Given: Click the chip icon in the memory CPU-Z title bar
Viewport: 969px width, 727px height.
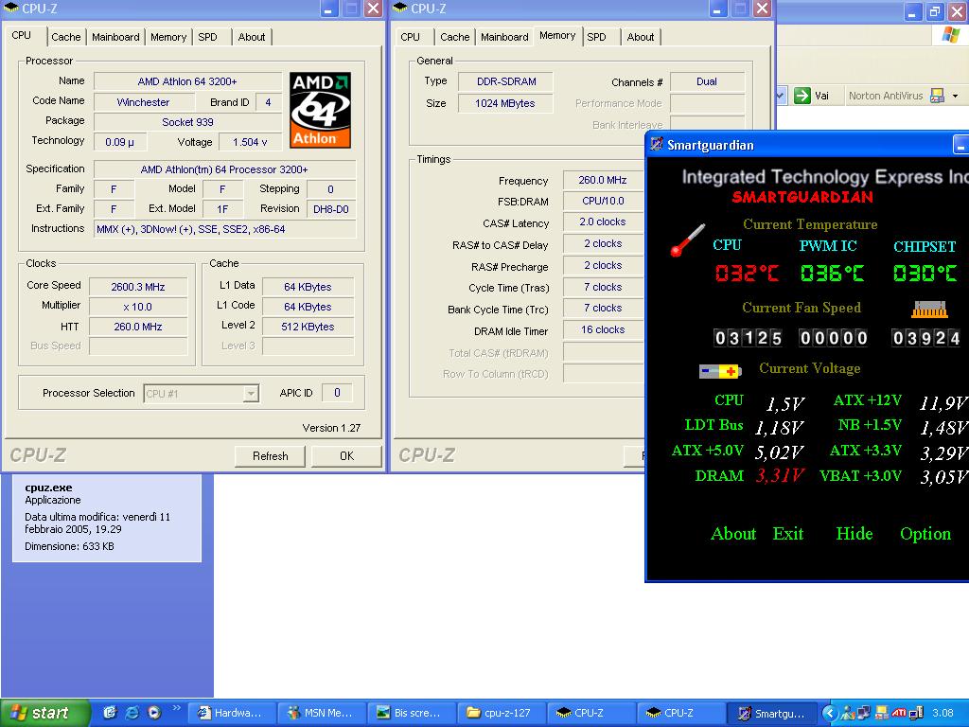Looking at the screenshot, I should pyautogui.click(x=400, y=8).
